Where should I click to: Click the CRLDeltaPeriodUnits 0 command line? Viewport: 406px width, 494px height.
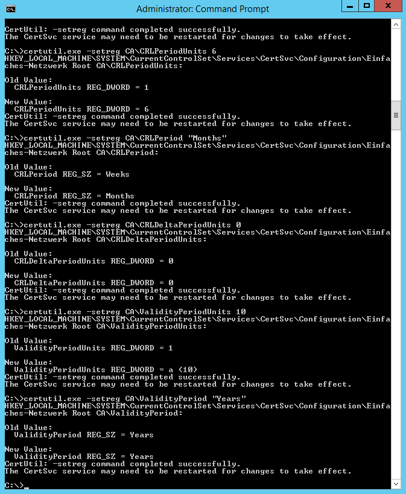coord(123,225)
